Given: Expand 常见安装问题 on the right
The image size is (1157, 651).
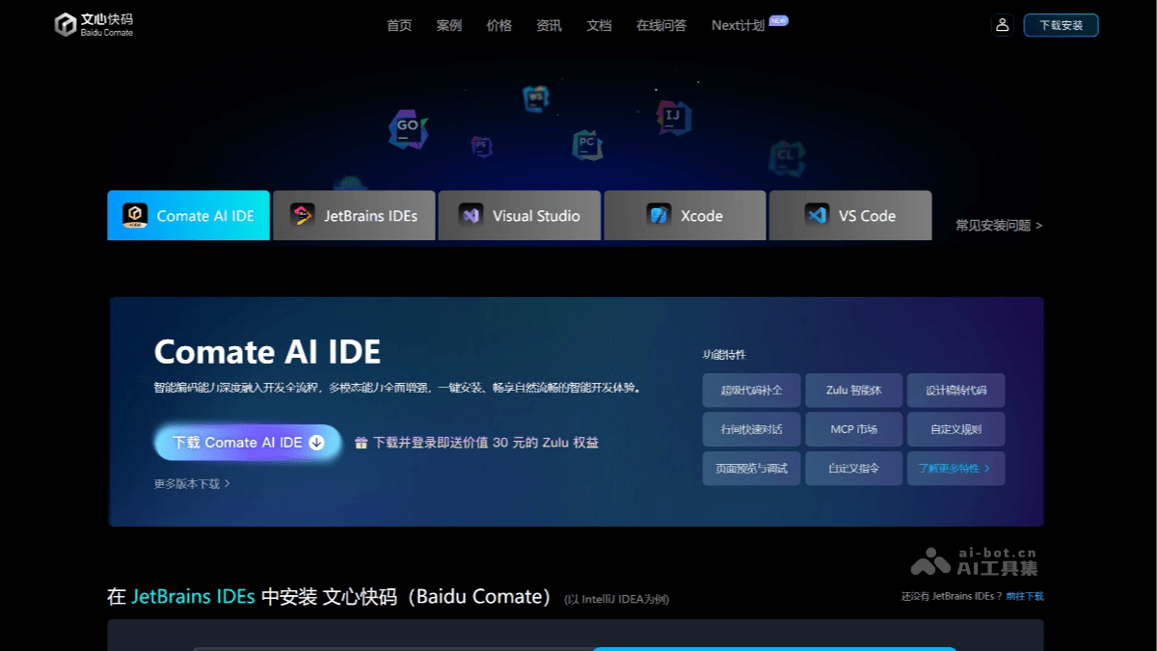Looking at the screenshot, I should pyautogui.click(x=998, y=225).
